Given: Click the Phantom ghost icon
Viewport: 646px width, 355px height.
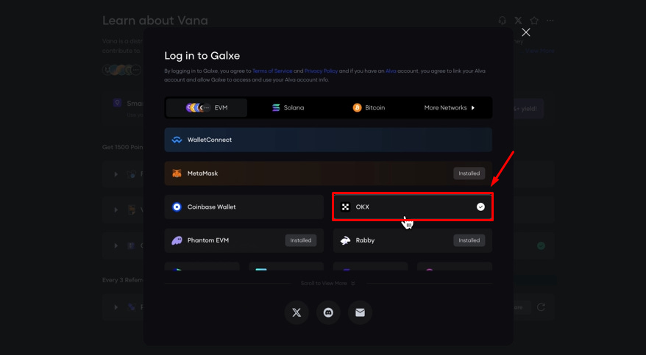Looking at the screenshot, I should (177, 240).
